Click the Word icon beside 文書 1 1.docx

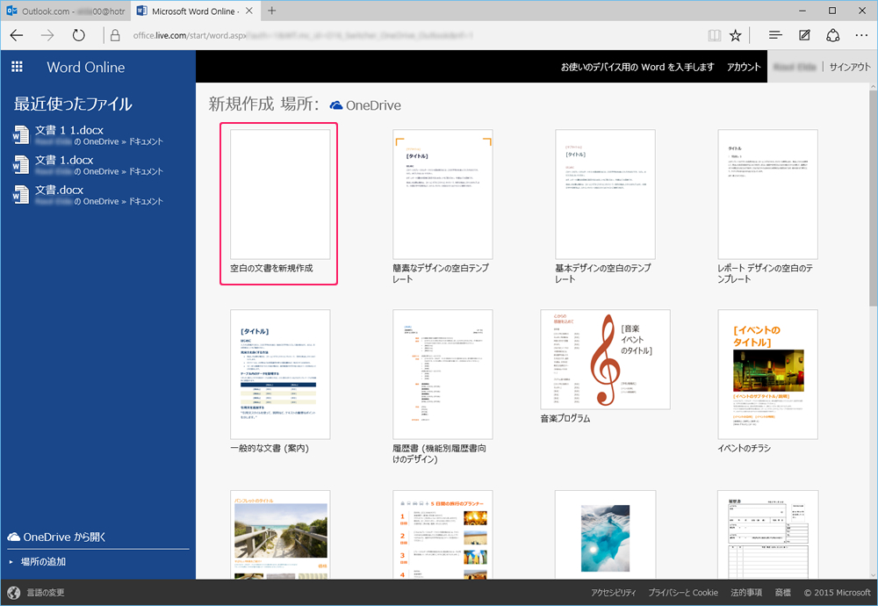[x=21, y=135]
